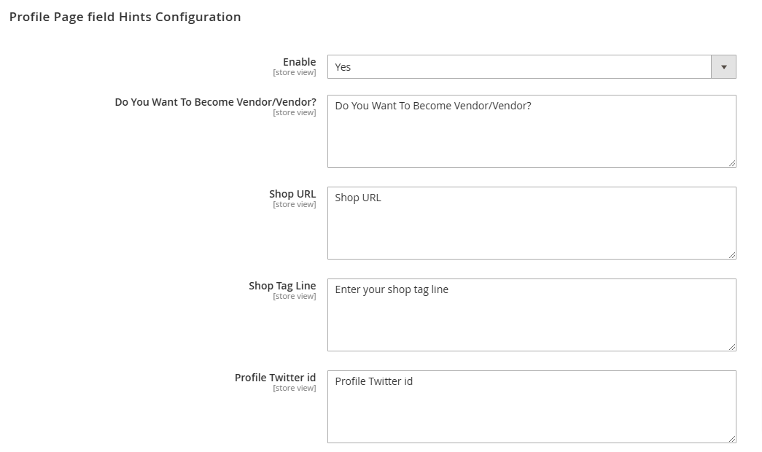The width and height of the screenshot is (762, 452).
Task: Click the store view scope under Shop Tag Line
Action: point(295,296)
